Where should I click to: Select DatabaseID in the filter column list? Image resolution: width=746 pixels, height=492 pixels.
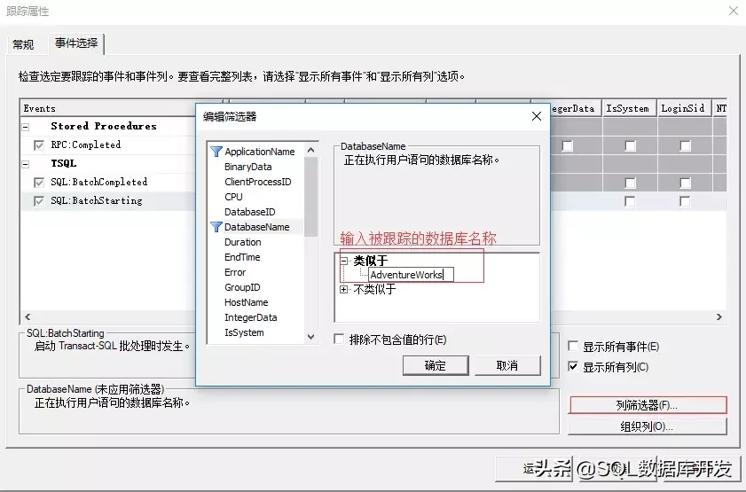pos(250,212)
